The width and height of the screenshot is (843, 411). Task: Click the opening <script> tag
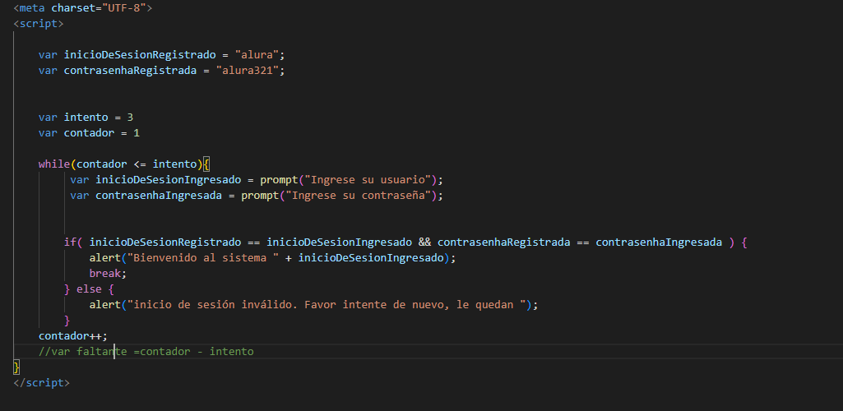38,24
